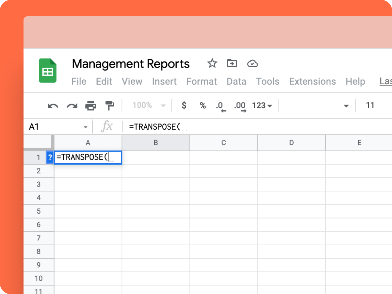Screen dimensions: 392x294
Task: Open the Data menu
Action: [236, 81]
